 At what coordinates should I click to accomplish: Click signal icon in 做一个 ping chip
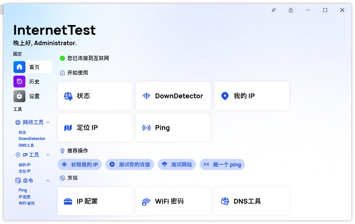pyautogui.click(x=206, y=165)
